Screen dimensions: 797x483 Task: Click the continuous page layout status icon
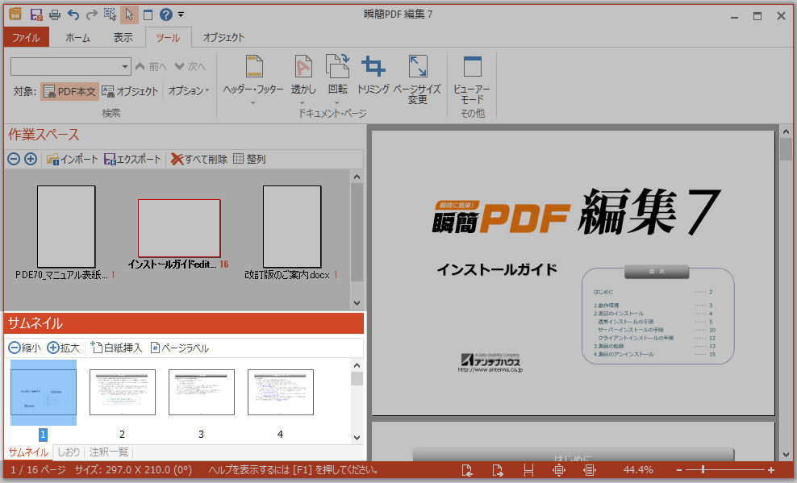point(590,470)
